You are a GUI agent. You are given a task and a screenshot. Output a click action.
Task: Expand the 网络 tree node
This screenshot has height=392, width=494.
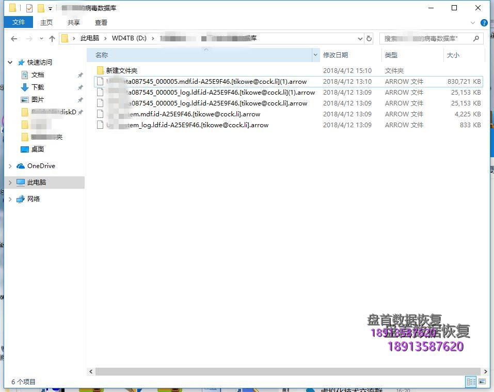pos(10,199)
